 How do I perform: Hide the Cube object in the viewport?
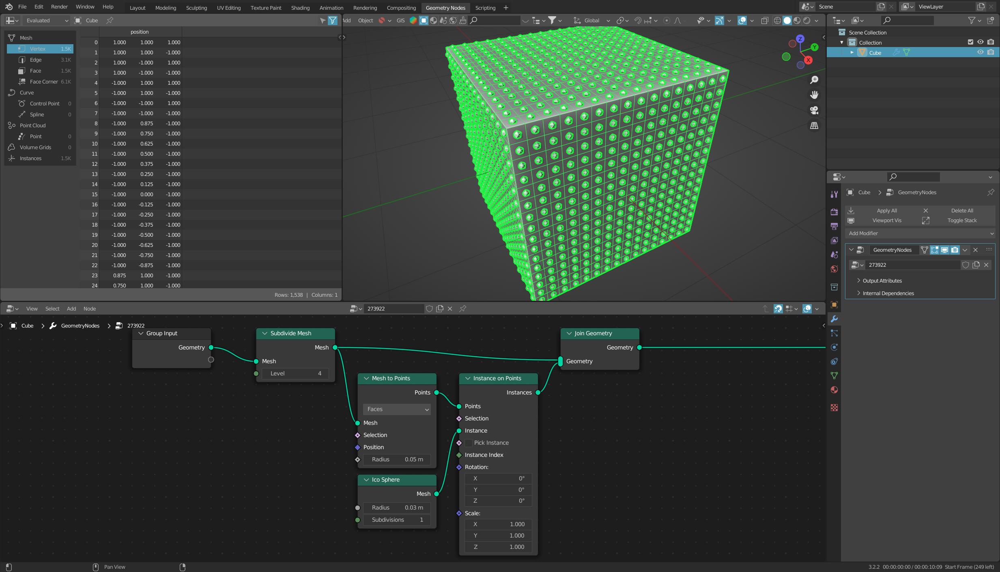click(x=981, y=52)
